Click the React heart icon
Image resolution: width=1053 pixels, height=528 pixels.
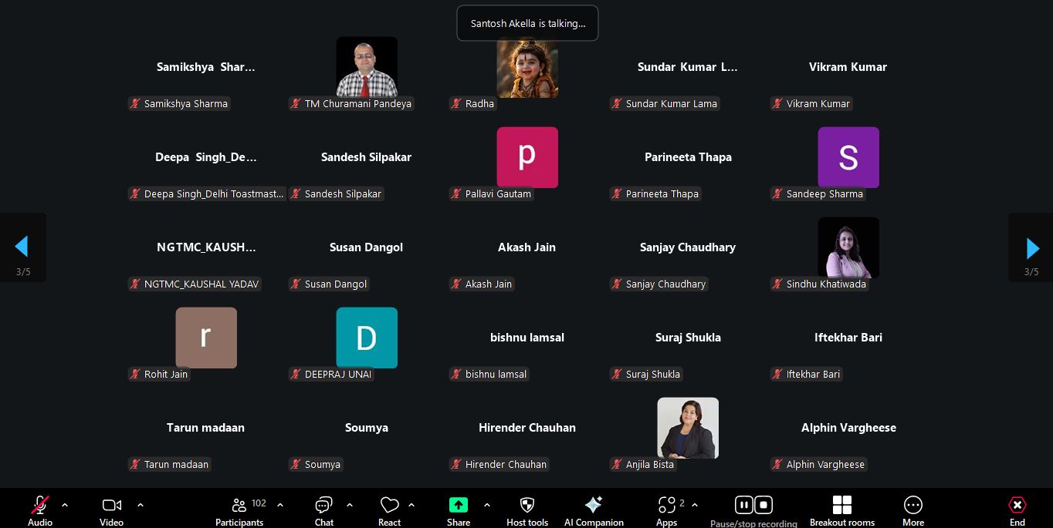[389, 505]
